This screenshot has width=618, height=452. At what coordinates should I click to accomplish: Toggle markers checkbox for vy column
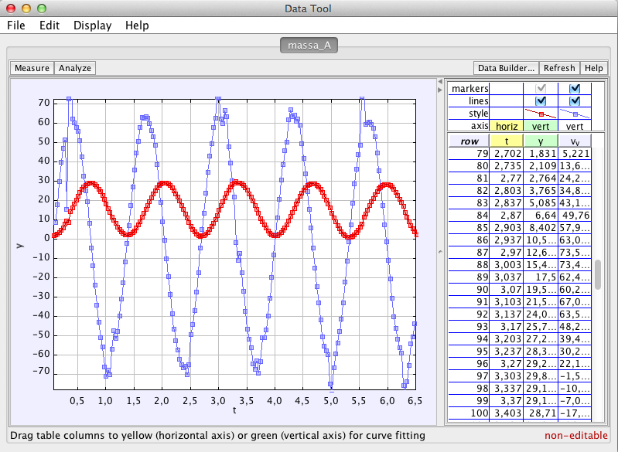575,89
